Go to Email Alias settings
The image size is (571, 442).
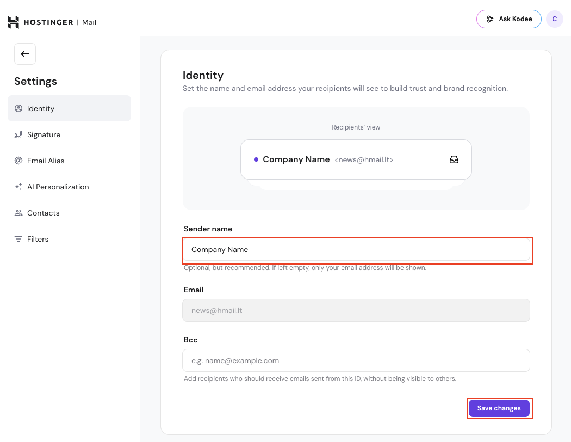click(x=46, y=161)
